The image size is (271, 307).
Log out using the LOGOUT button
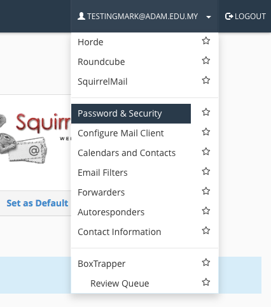pos(246,17)
